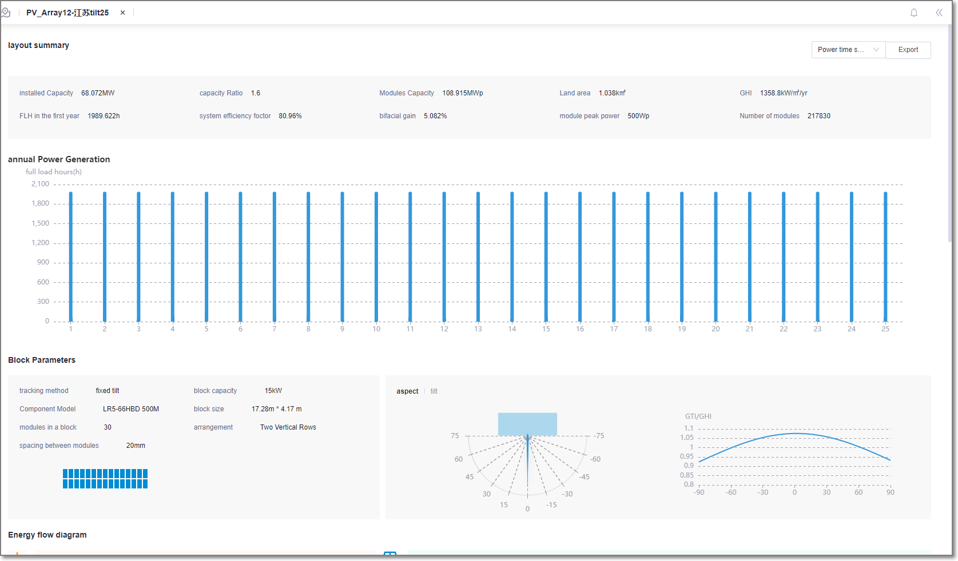The width and height of the screenshot is (958, 561).
Task: Click the notification bell icon
Action: click(x=914, y=13)
